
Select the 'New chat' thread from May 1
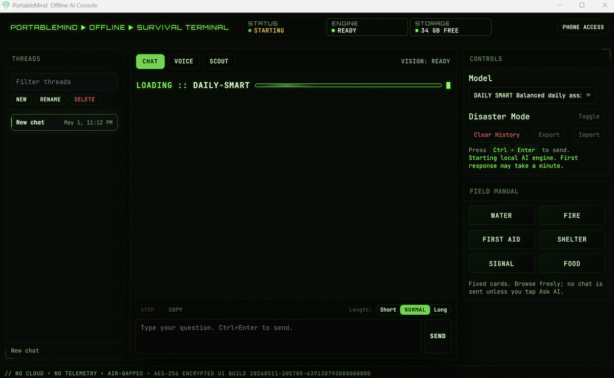tap(64, 123)
